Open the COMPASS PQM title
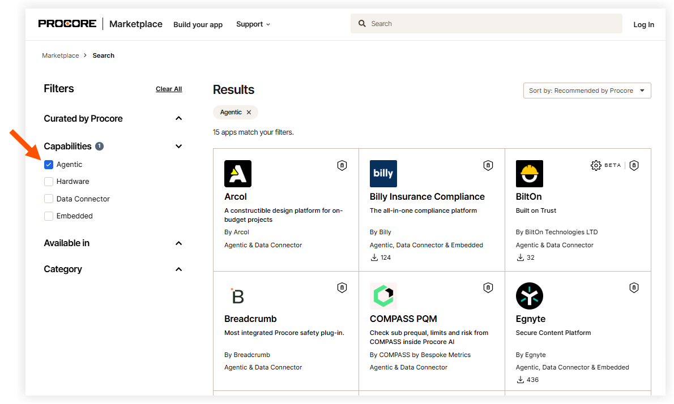This screenshot has height=404, width=674. click(403, 319)
